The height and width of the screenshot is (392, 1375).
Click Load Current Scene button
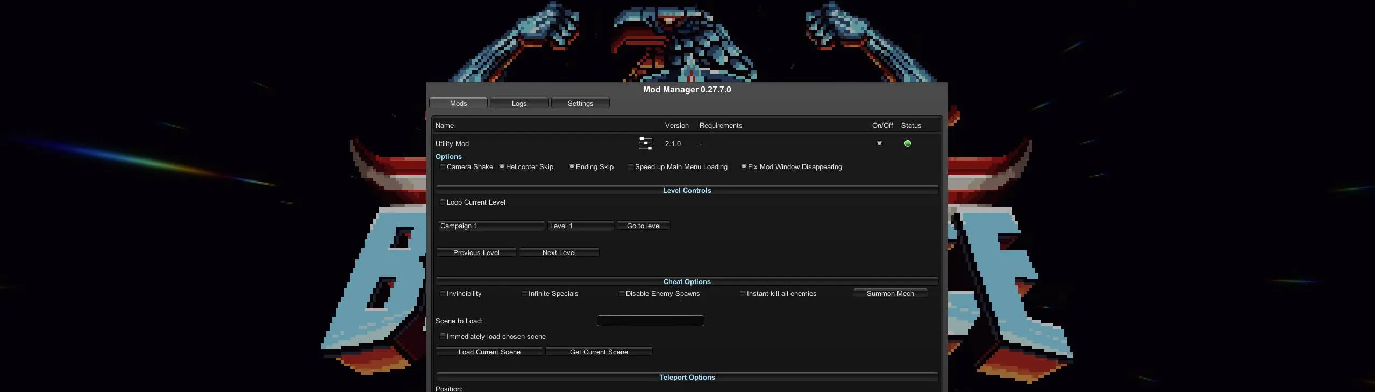coord(489,352)
